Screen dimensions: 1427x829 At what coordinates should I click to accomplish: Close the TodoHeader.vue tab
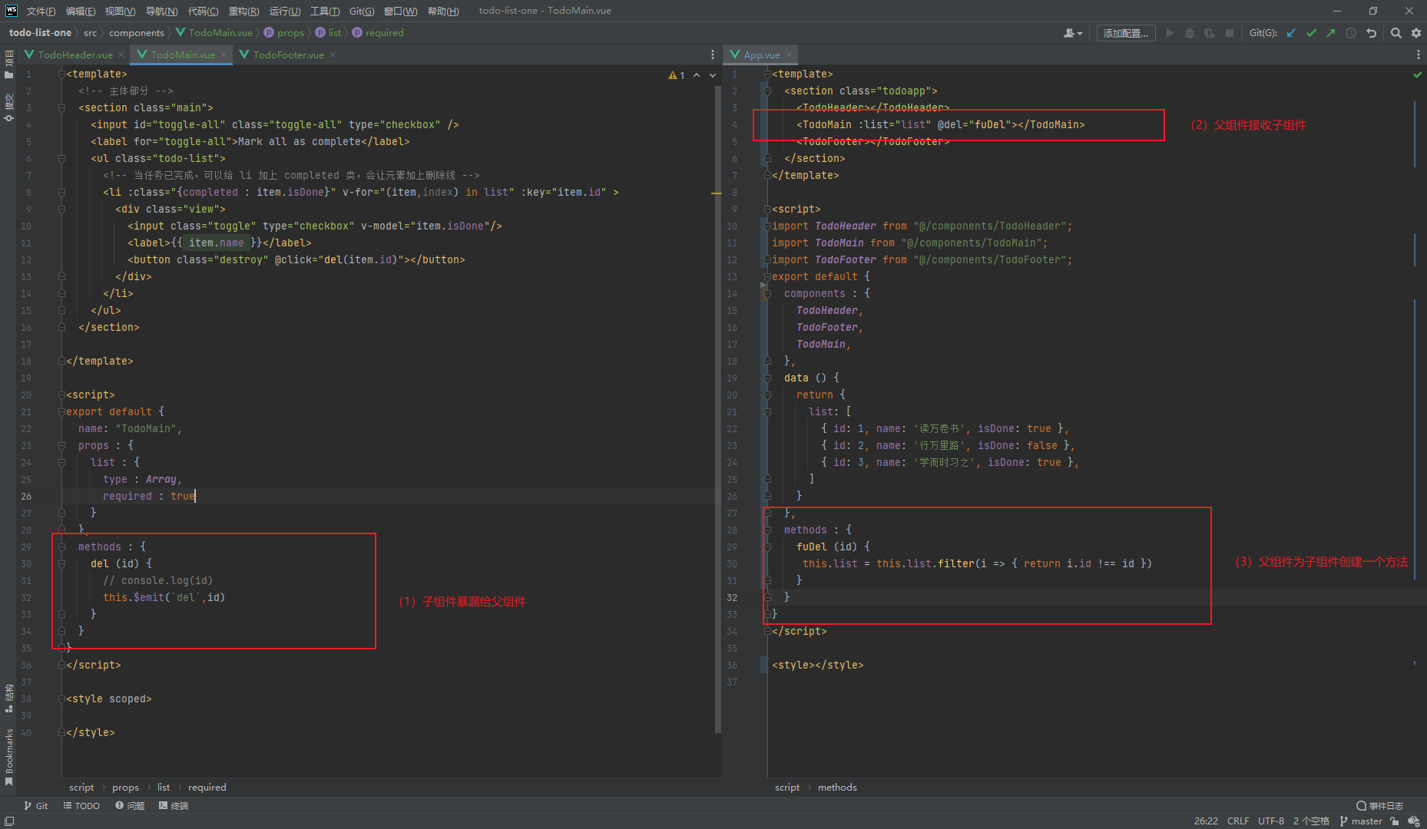click(121, 54)
